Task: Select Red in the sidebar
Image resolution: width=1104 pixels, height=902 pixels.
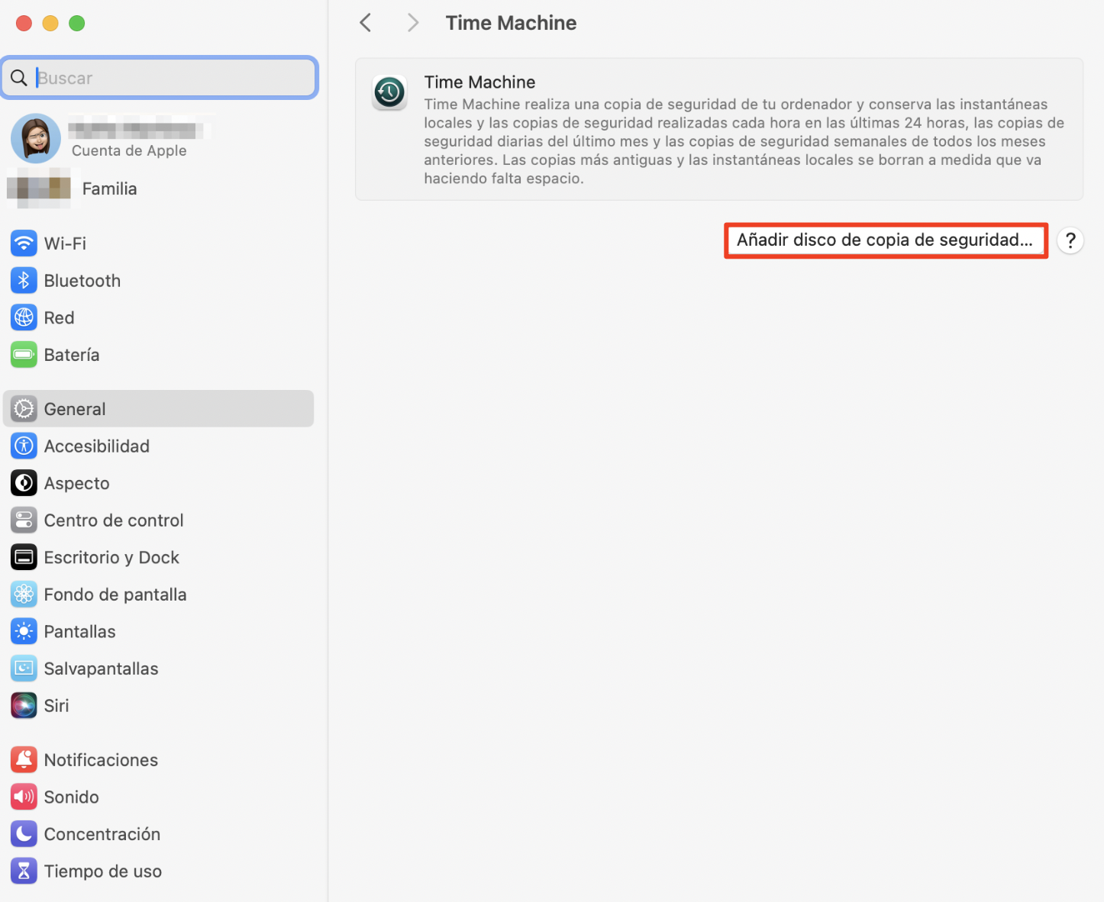Action: point(159,317)
